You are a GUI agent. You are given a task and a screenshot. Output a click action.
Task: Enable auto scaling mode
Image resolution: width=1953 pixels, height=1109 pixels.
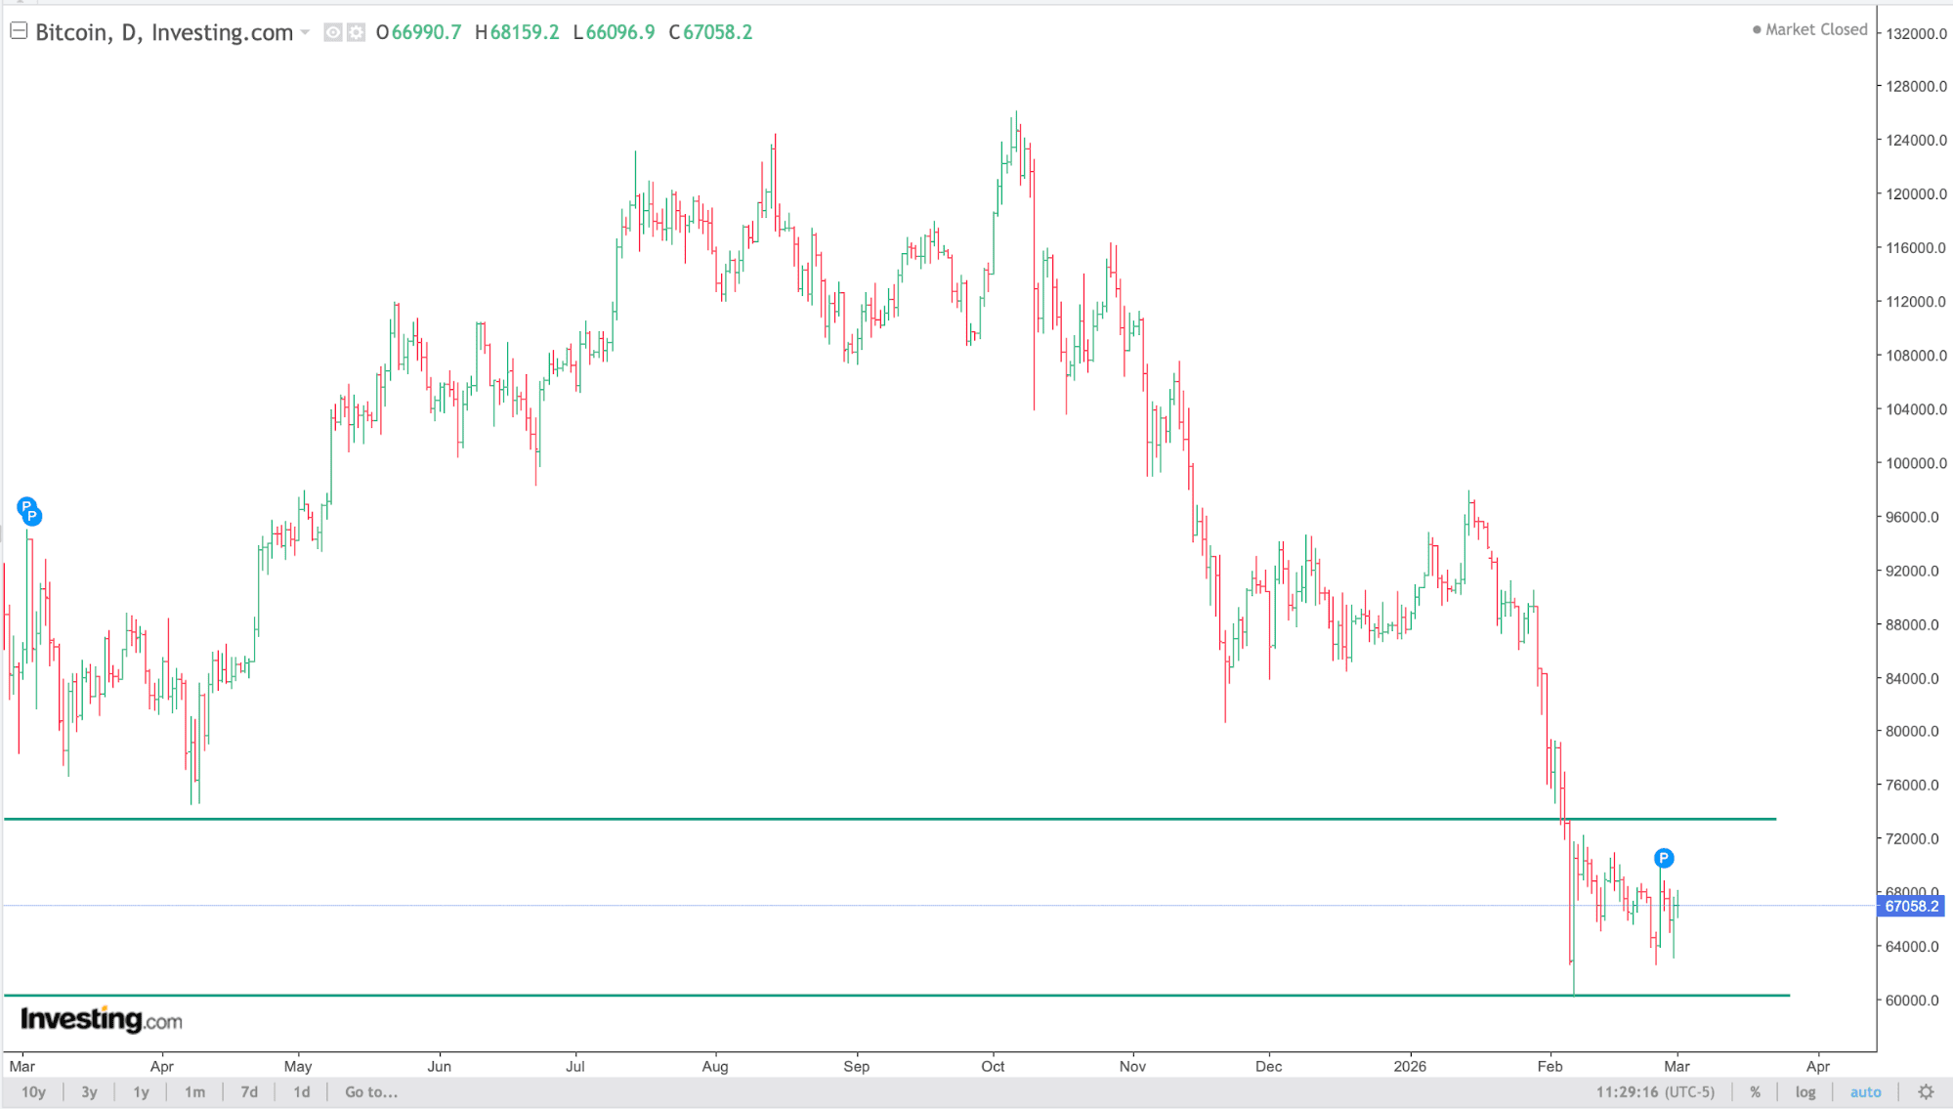tap(1866, 1091)
